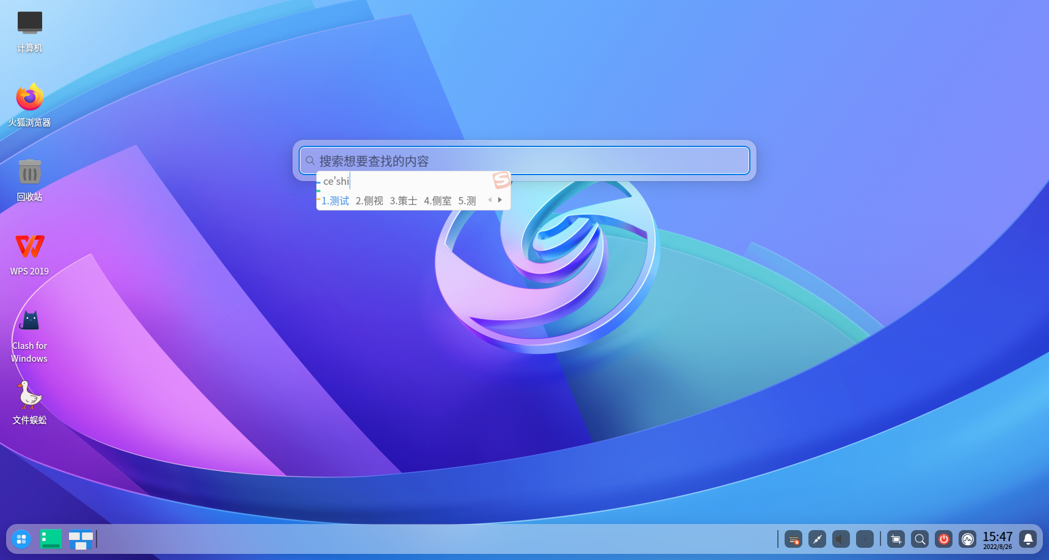This screenshot has height=560, width=1049.
Task: Click the red power button in tray
Action: point(943,539)
